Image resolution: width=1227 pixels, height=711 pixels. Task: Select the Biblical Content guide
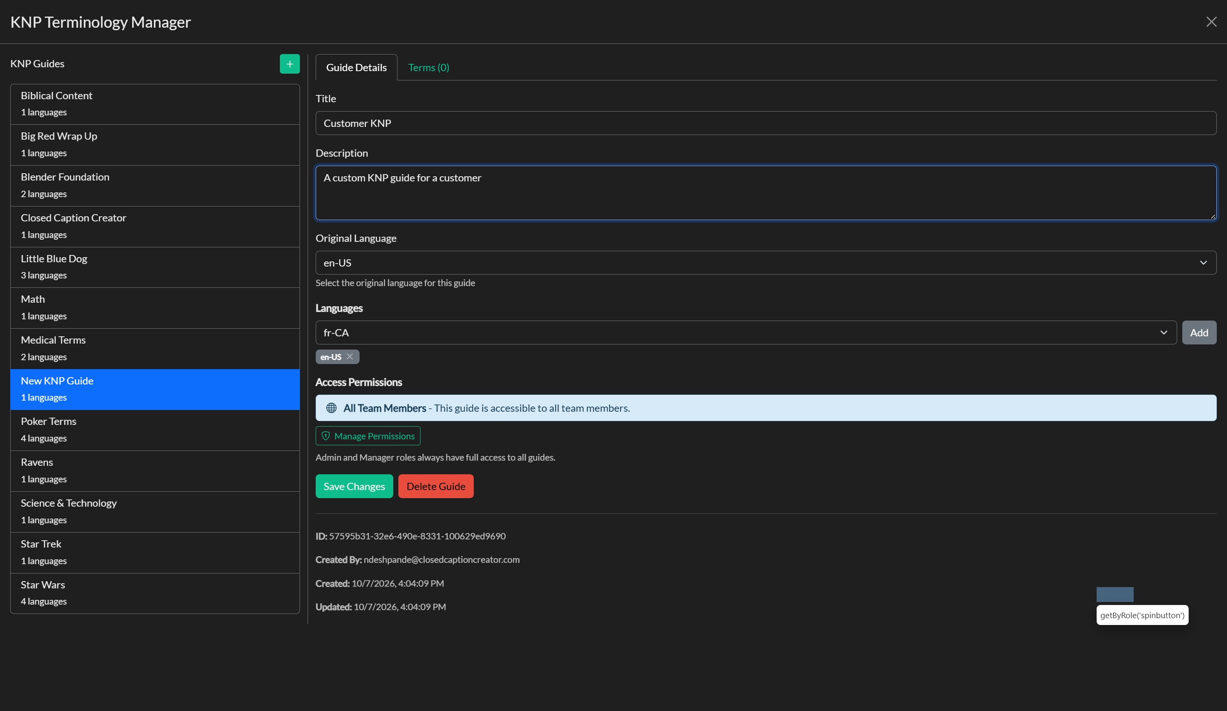155,104
